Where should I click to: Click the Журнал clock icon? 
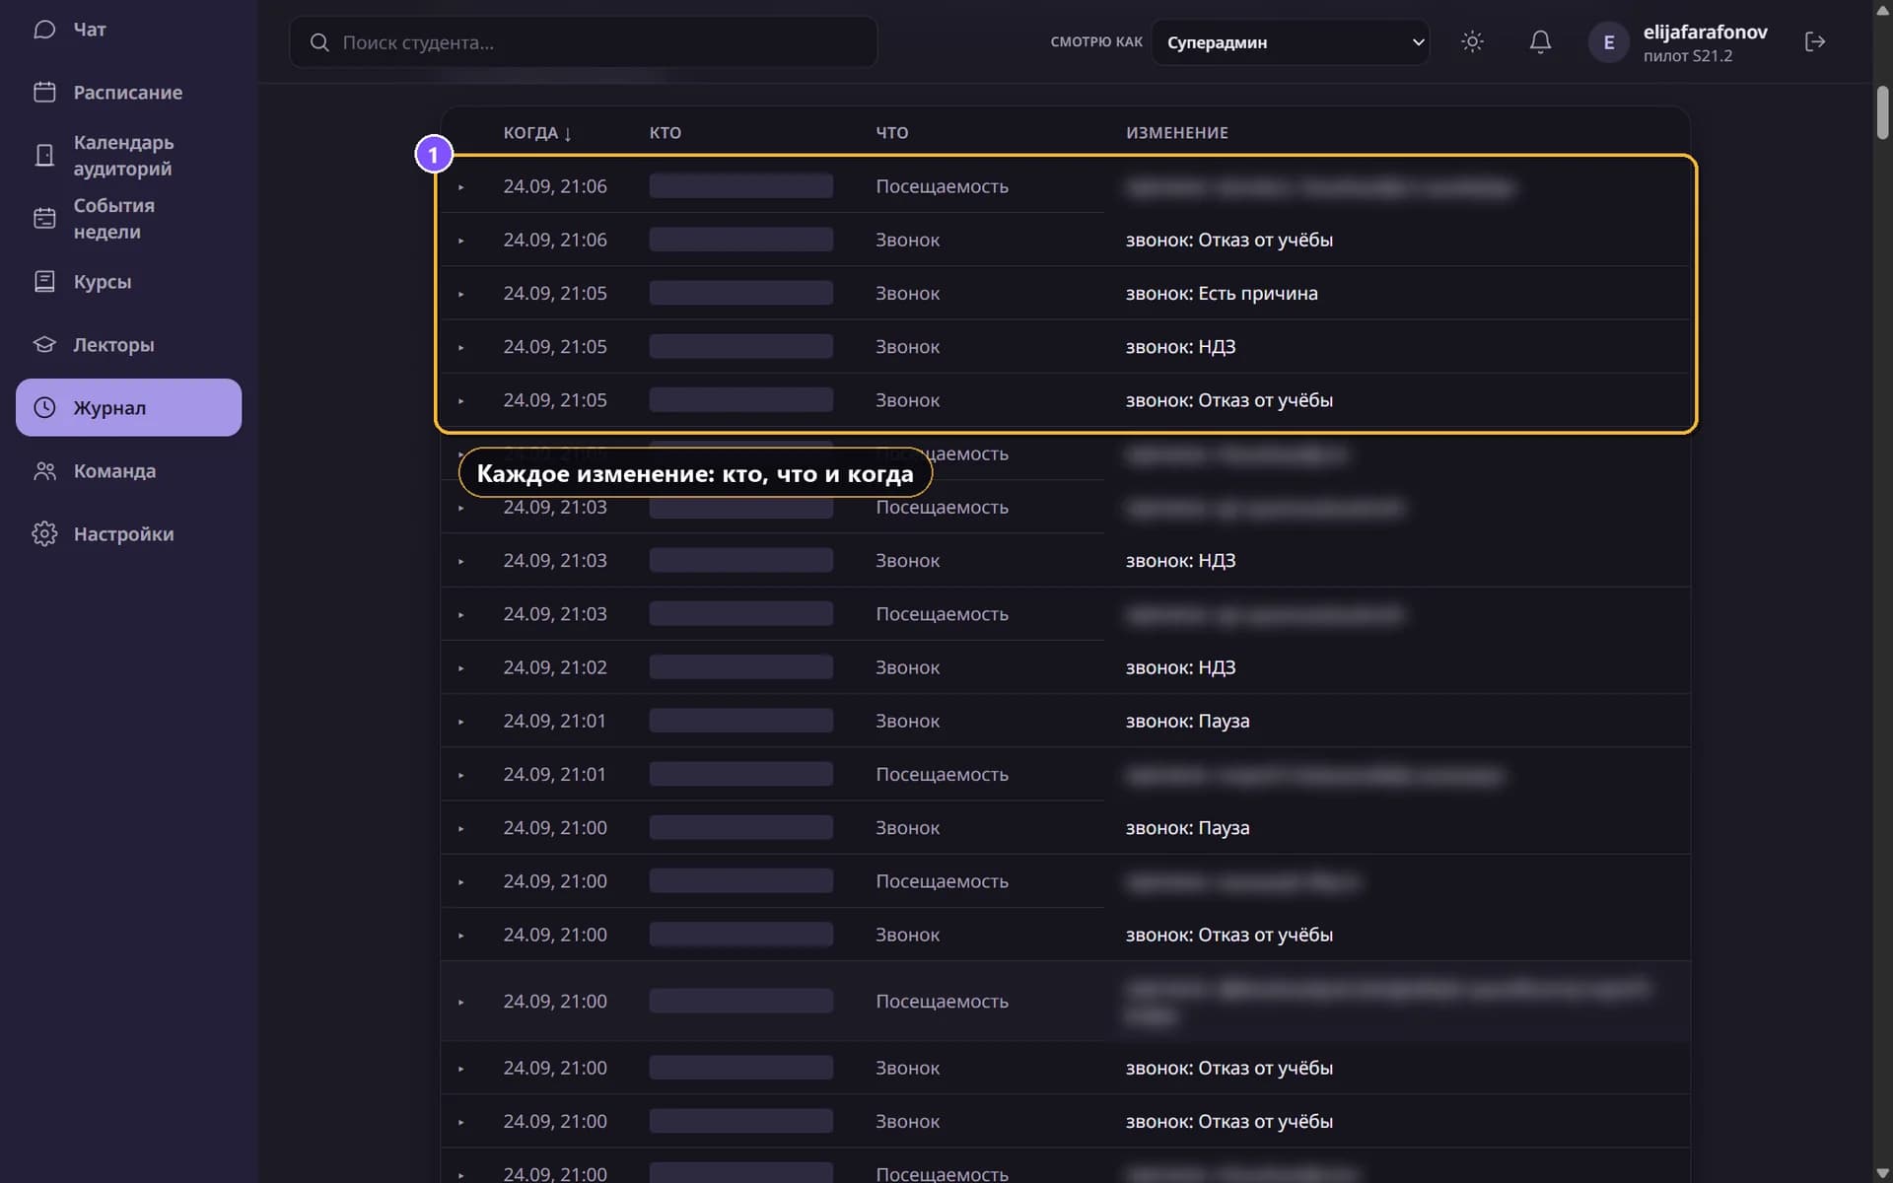tap(44, 408)
